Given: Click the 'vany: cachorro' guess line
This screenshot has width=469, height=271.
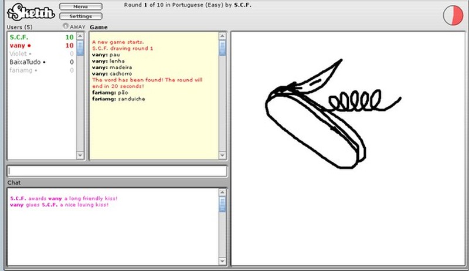Looking at the screenshot, I should pyautogui.click(x=112, y=73).
